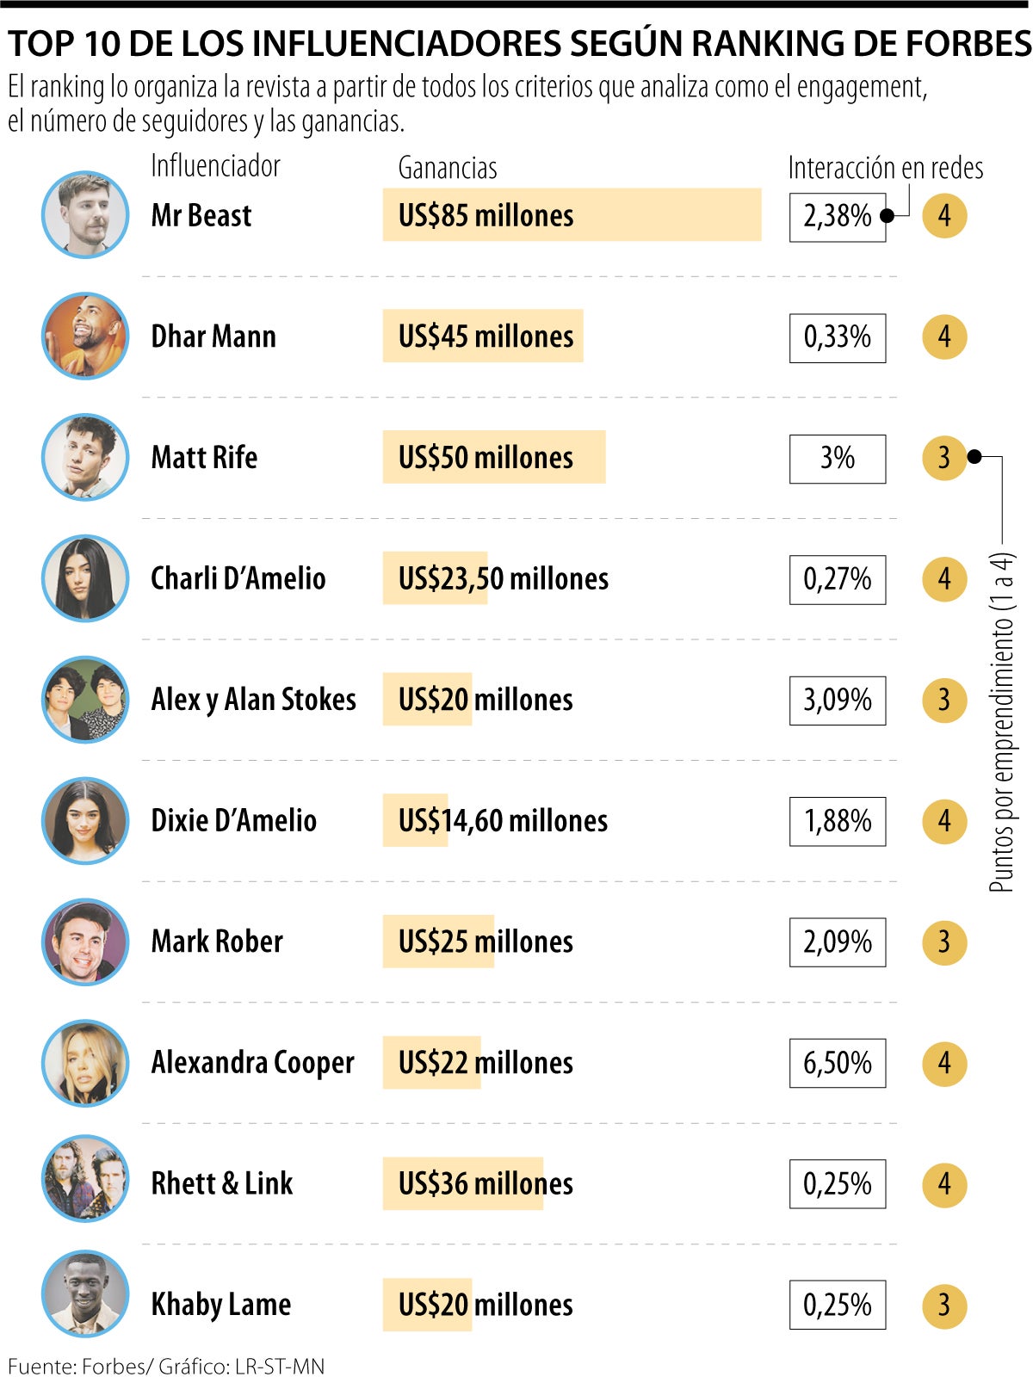Click Khaby Lame's gold score badge

[944, 1306]
